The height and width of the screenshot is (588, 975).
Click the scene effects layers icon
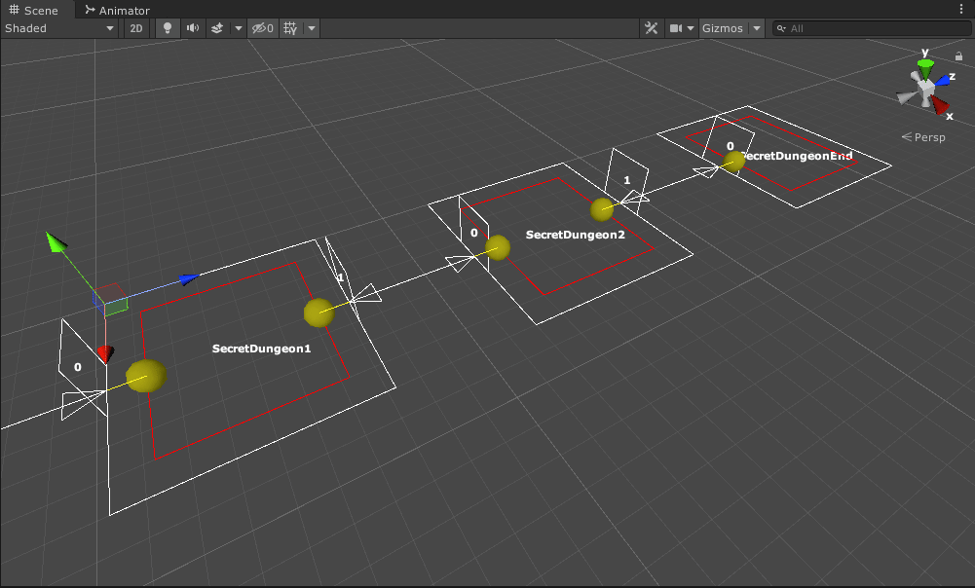218,28
